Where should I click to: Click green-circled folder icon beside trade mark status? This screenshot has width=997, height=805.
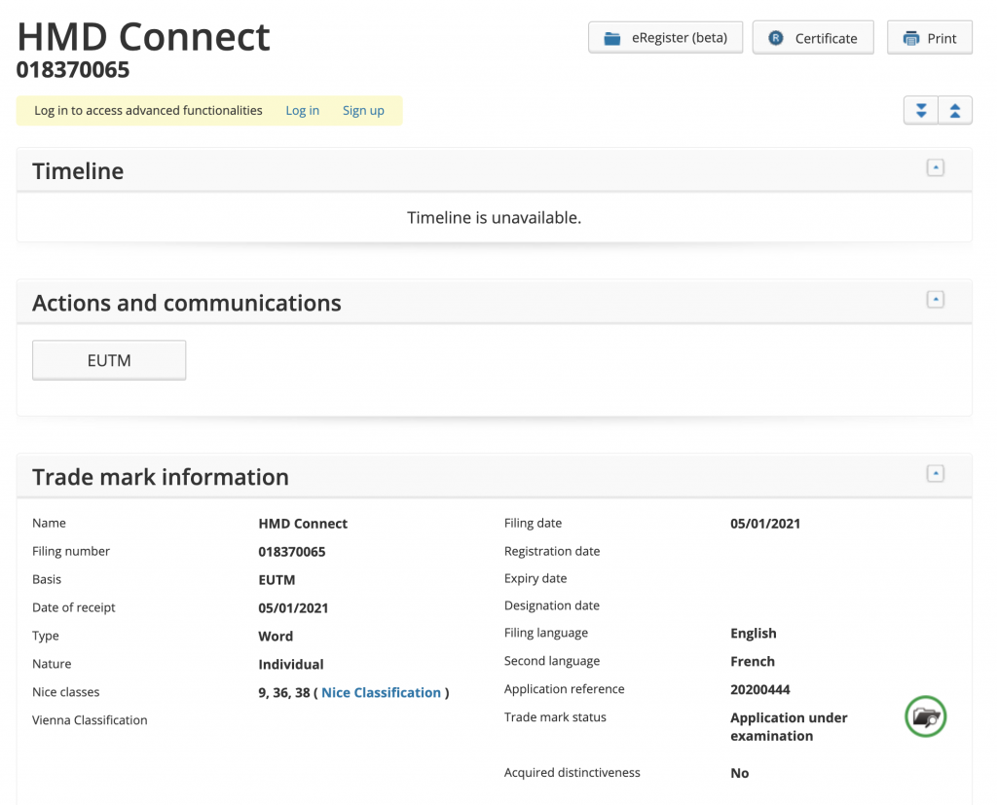[x=925, y=717]
